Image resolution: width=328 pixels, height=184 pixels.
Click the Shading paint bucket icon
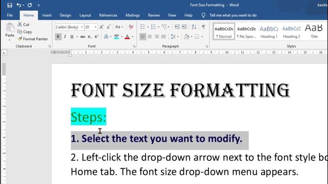point(186,37)
